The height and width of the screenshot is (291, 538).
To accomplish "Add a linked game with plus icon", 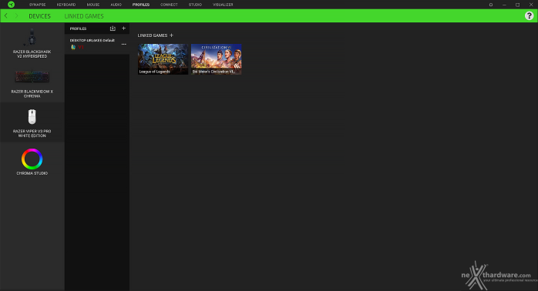I will coord(172,35).
